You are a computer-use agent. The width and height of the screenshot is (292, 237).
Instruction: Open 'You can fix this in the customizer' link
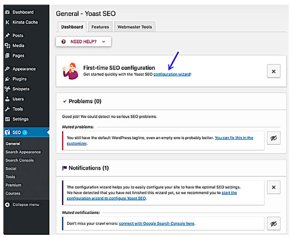[x=234, y=138]
